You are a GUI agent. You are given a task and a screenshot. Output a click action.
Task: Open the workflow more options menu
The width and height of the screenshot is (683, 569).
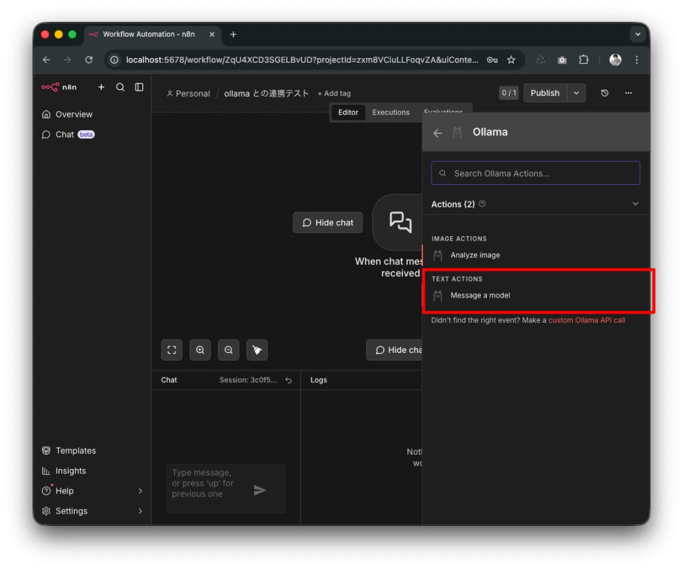click(x=628, y=93)
